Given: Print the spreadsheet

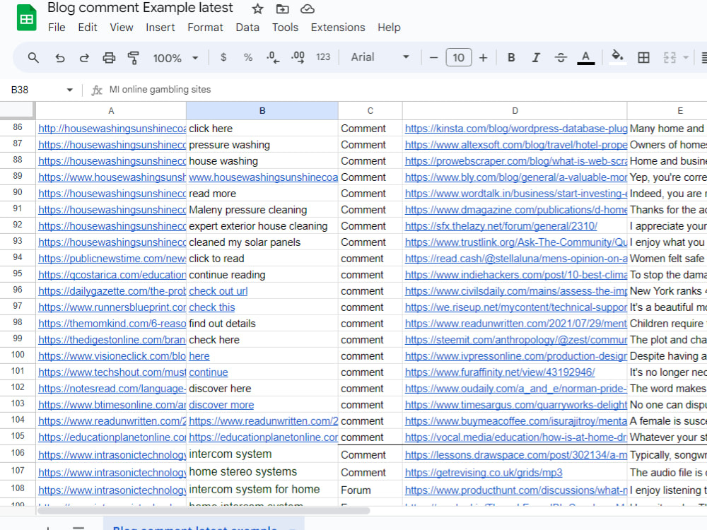Looking at the screenshot, I should 109,58.
